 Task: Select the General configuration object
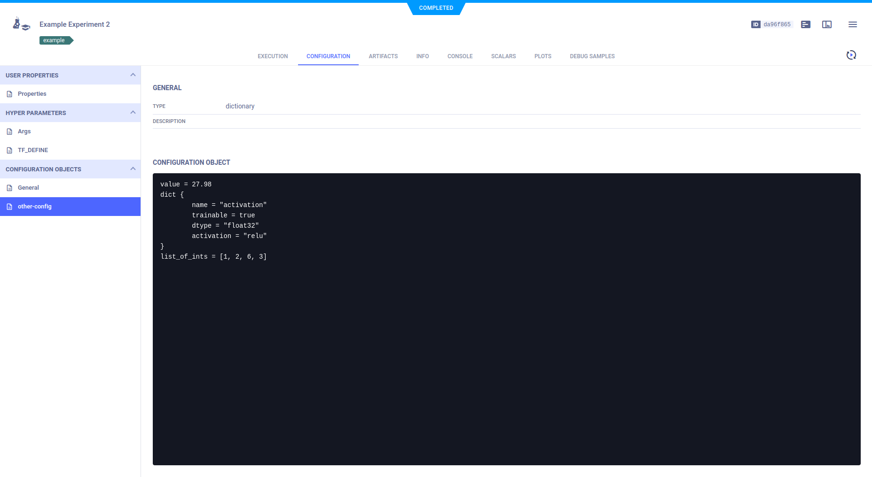click(x=29, y=187)
